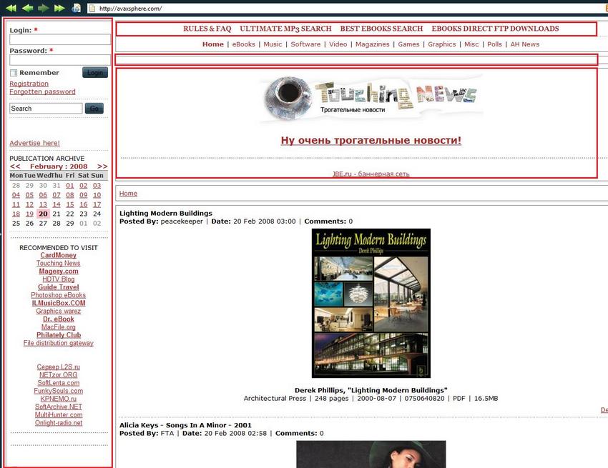Go forward with the single right arrow

pos(44,8)
